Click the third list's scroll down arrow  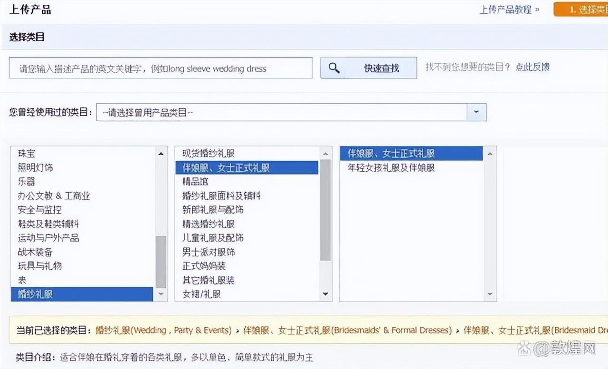[490, 294]
